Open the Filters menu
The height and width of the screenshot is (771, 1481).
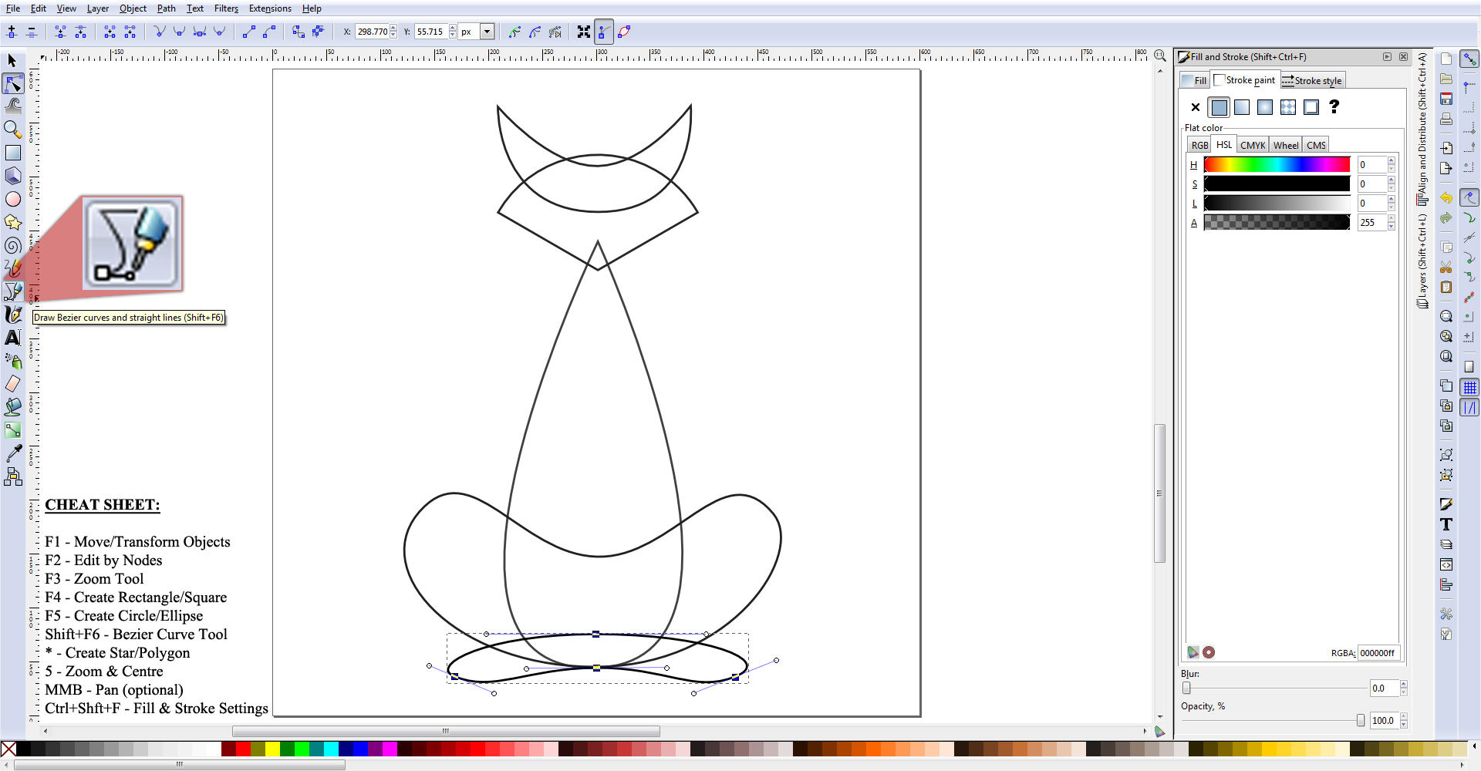(226, 8)
